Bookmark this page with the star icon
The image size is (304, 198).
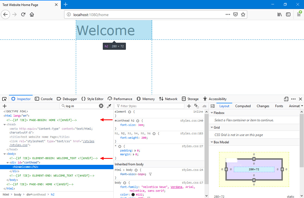tap(243, 14)
